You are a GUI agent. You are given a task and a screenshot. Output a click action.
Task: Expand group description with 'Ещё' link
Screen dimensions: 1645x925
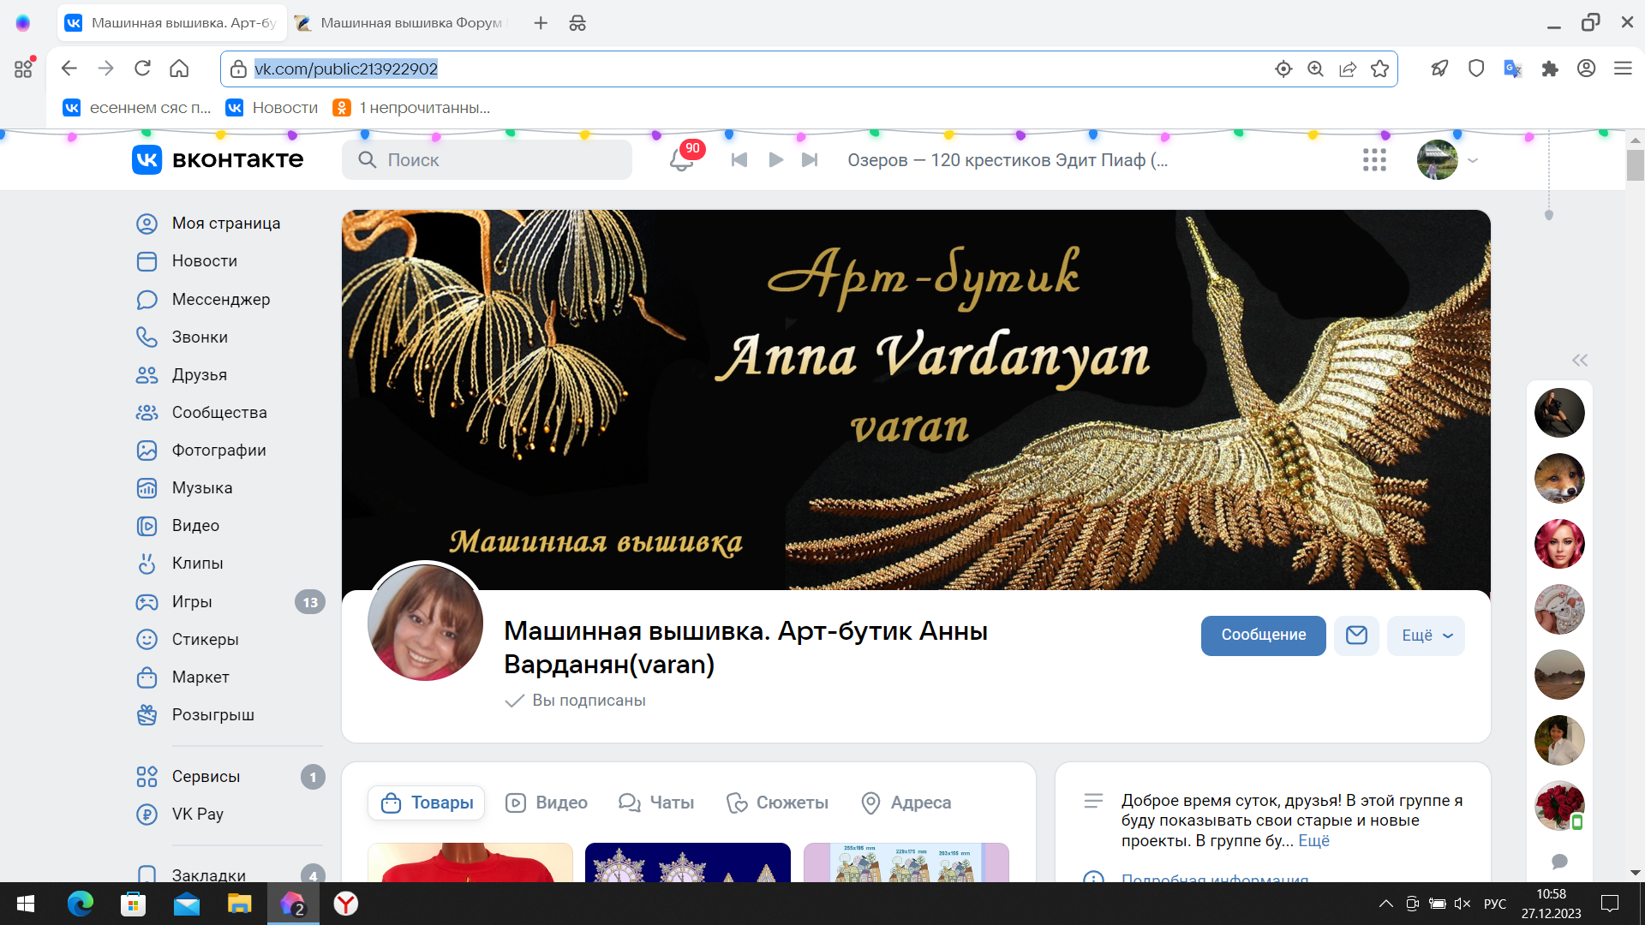coord(1313,840)
